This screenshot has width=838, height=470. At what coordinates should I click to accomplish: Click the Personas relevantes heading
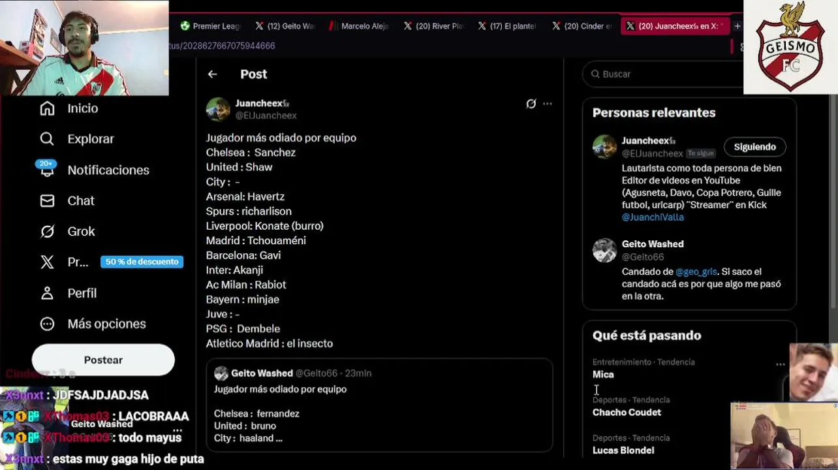[654, 113]
